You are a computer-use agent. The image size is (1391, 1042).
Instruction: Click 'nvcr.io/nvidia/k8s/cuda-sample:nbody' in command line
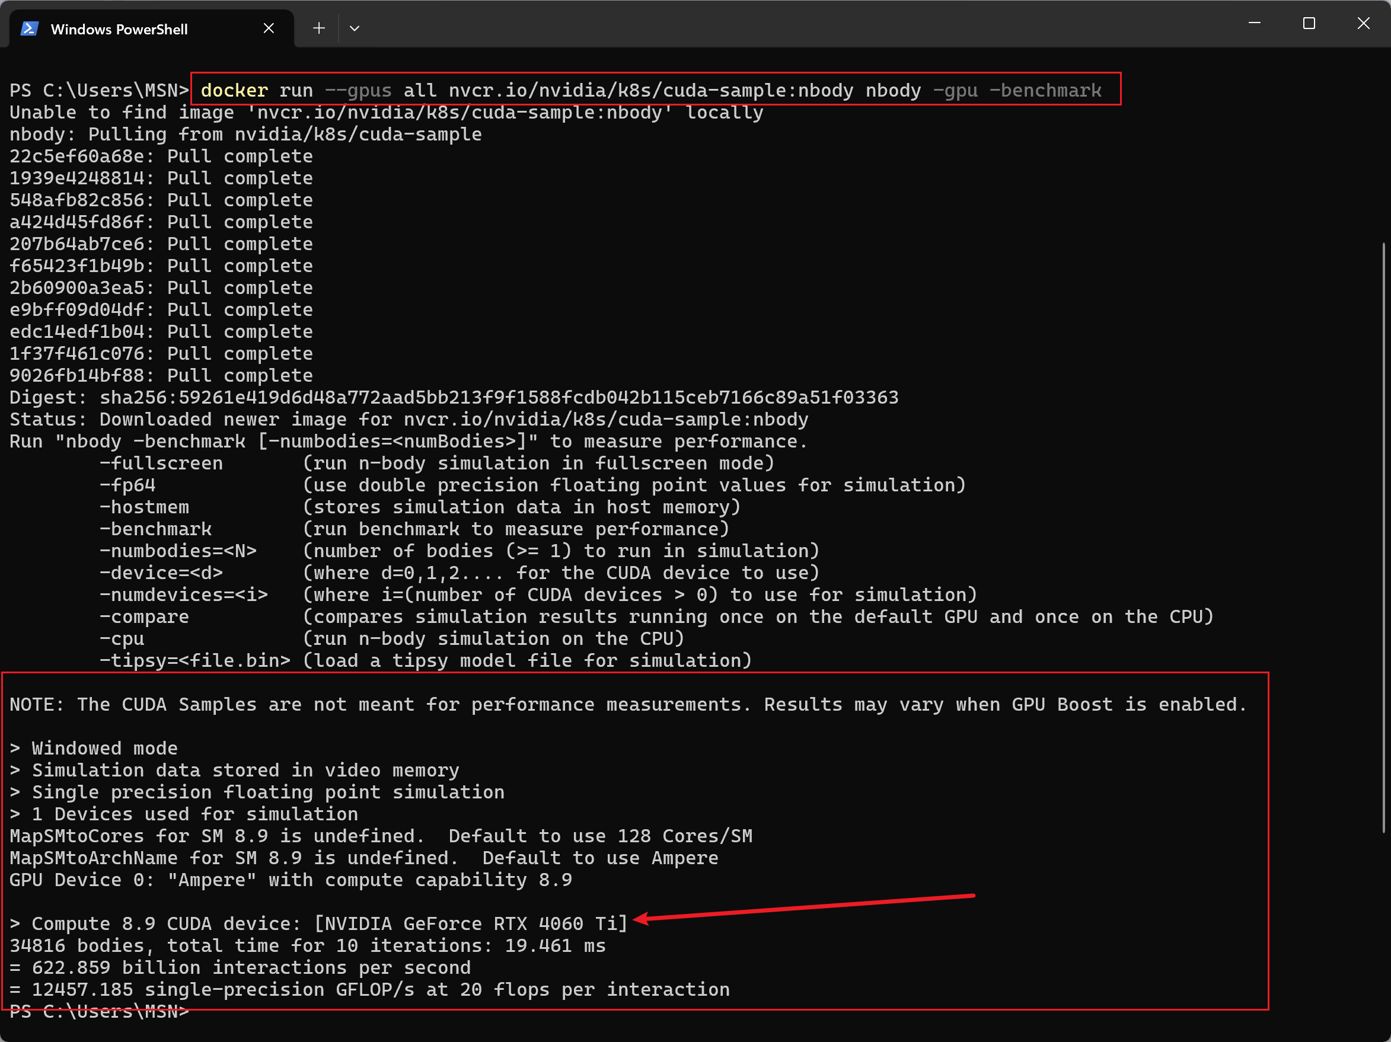click(651, 91)
